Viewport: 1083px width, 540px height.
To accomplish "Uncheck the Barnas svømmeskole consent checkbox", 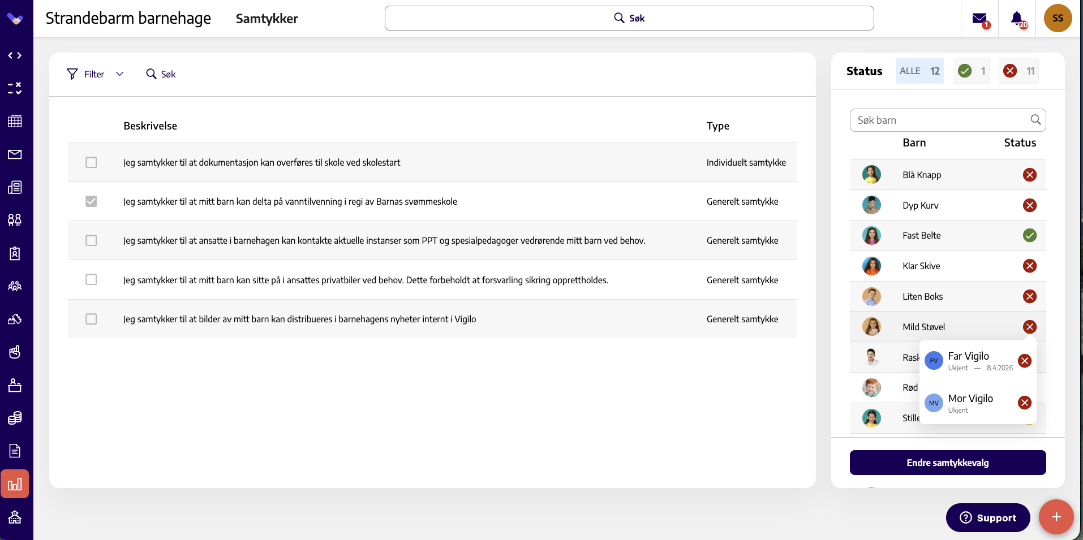I will [x=91, y=201].
